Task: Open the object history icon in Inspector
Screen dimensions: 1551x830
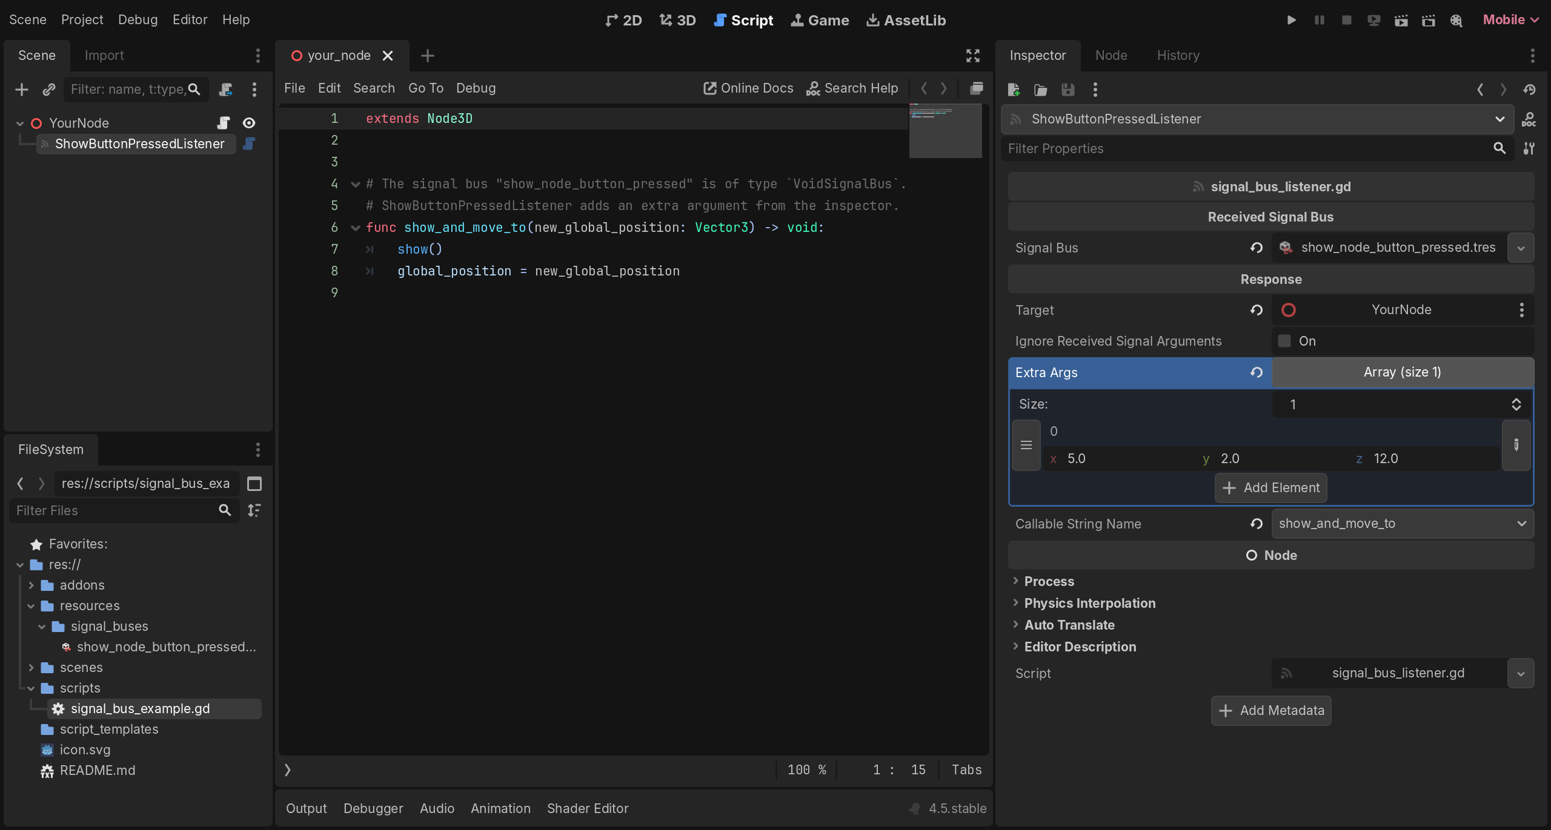Action: click(1529, 90)
